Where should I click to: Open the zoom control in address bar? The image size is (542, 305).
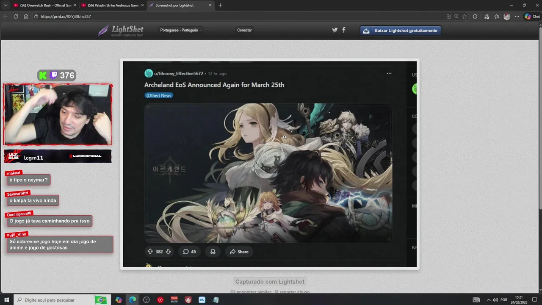[456, 17]
